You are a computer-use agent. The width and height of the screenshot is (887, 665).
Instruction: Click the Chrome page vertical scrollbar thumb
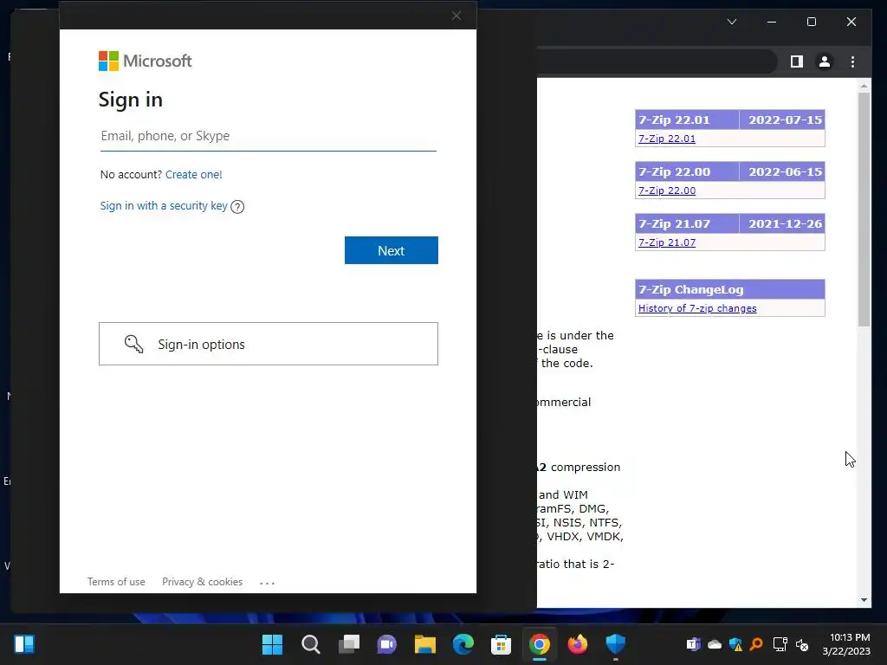tap(864, 210)
